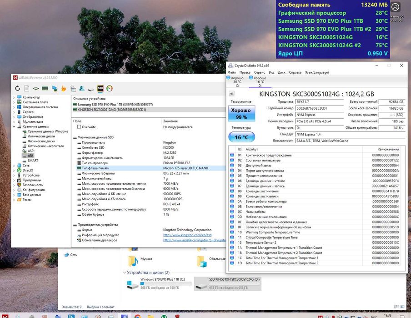Collapse the Хранение данных tree node
This screenshot has width=411, height=318.
coord(14,126)
